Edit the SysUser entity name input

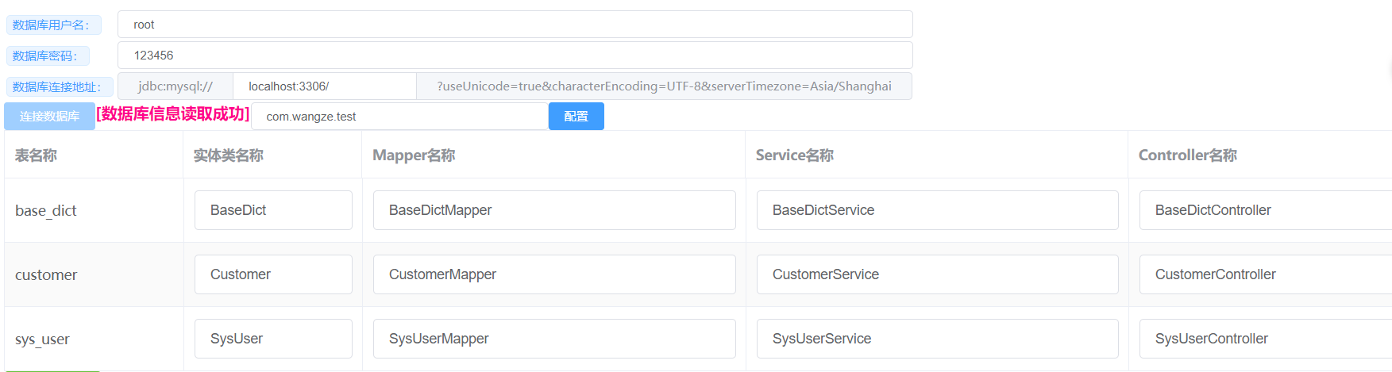click(x=273, y=339)
